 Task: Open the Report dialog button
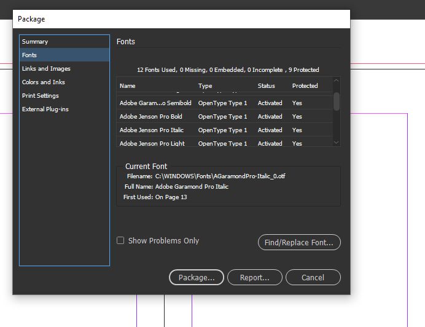(x=255, y=277)
